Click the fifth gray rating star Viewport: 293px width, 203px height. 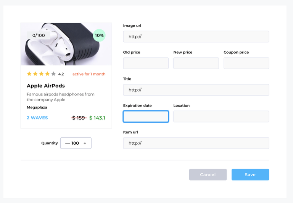[53, 74]
